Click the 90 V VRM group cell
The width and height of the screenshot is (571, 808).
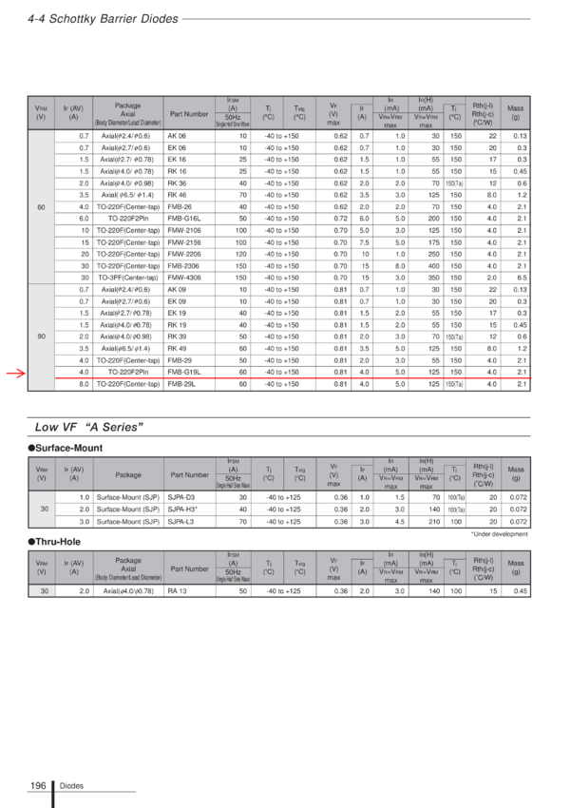pos(41,337)
